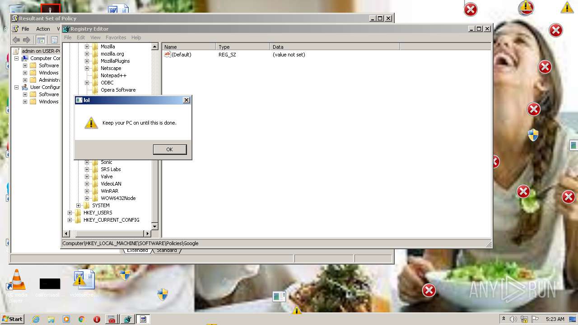The height and width of the screenshot is (325, 578).
Task: Select the HKEY_CURRENT_CONFIG hive
Action: tap(111, 220)
